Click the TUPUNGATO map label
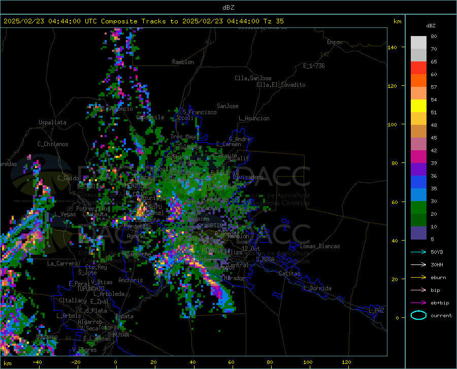 (91, 289)
